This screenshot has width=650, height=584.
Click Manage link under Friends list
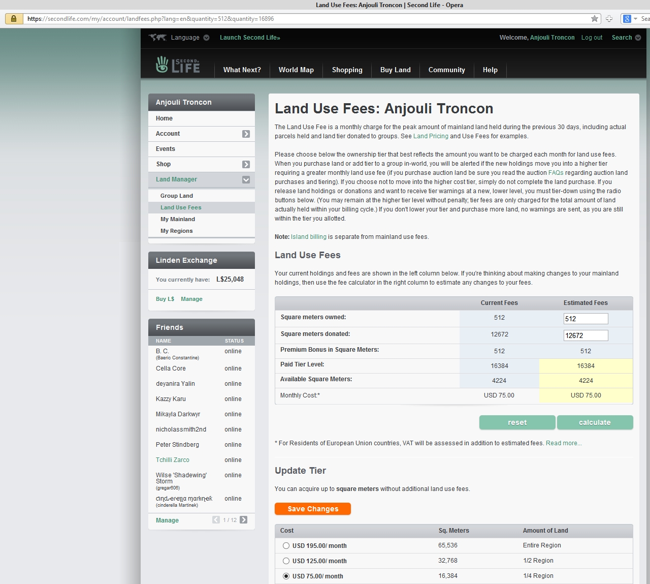point(167,520)
